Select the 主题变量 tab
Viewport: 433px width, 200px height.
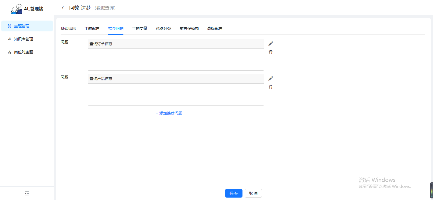click(x=140, y=28)
